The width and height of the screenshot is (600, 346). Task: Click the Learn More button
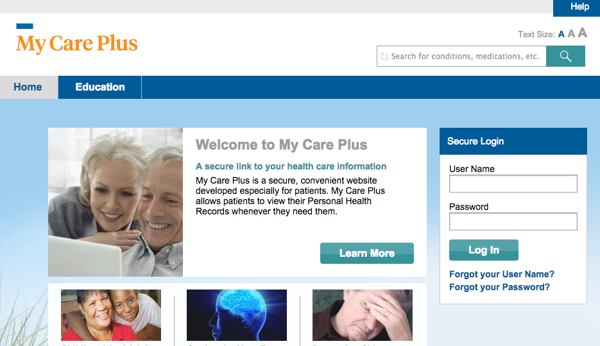point(367,253)
